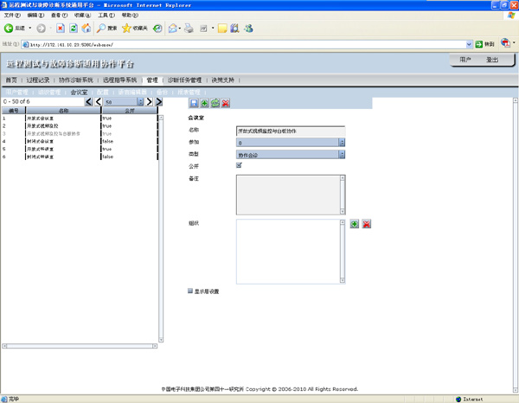
Task: Add an entry with the green plus beside 组织 list
Action: click(x=354, y=224)
